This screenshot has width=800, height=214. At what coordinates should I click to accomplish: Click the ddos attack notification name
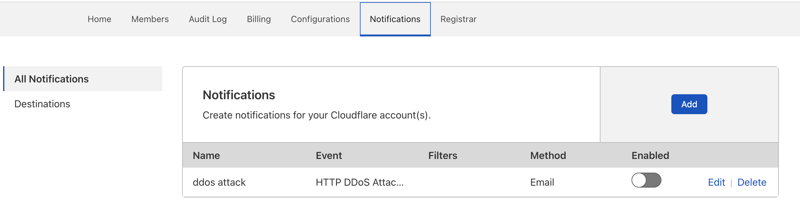click(x=219, y=182)
